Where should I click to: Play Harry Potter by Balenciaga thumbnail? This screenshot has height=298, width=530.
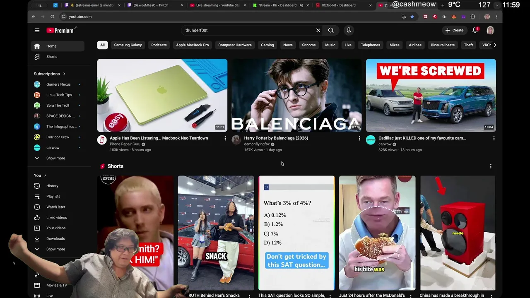pyautogui.click(x=296, y=95)
